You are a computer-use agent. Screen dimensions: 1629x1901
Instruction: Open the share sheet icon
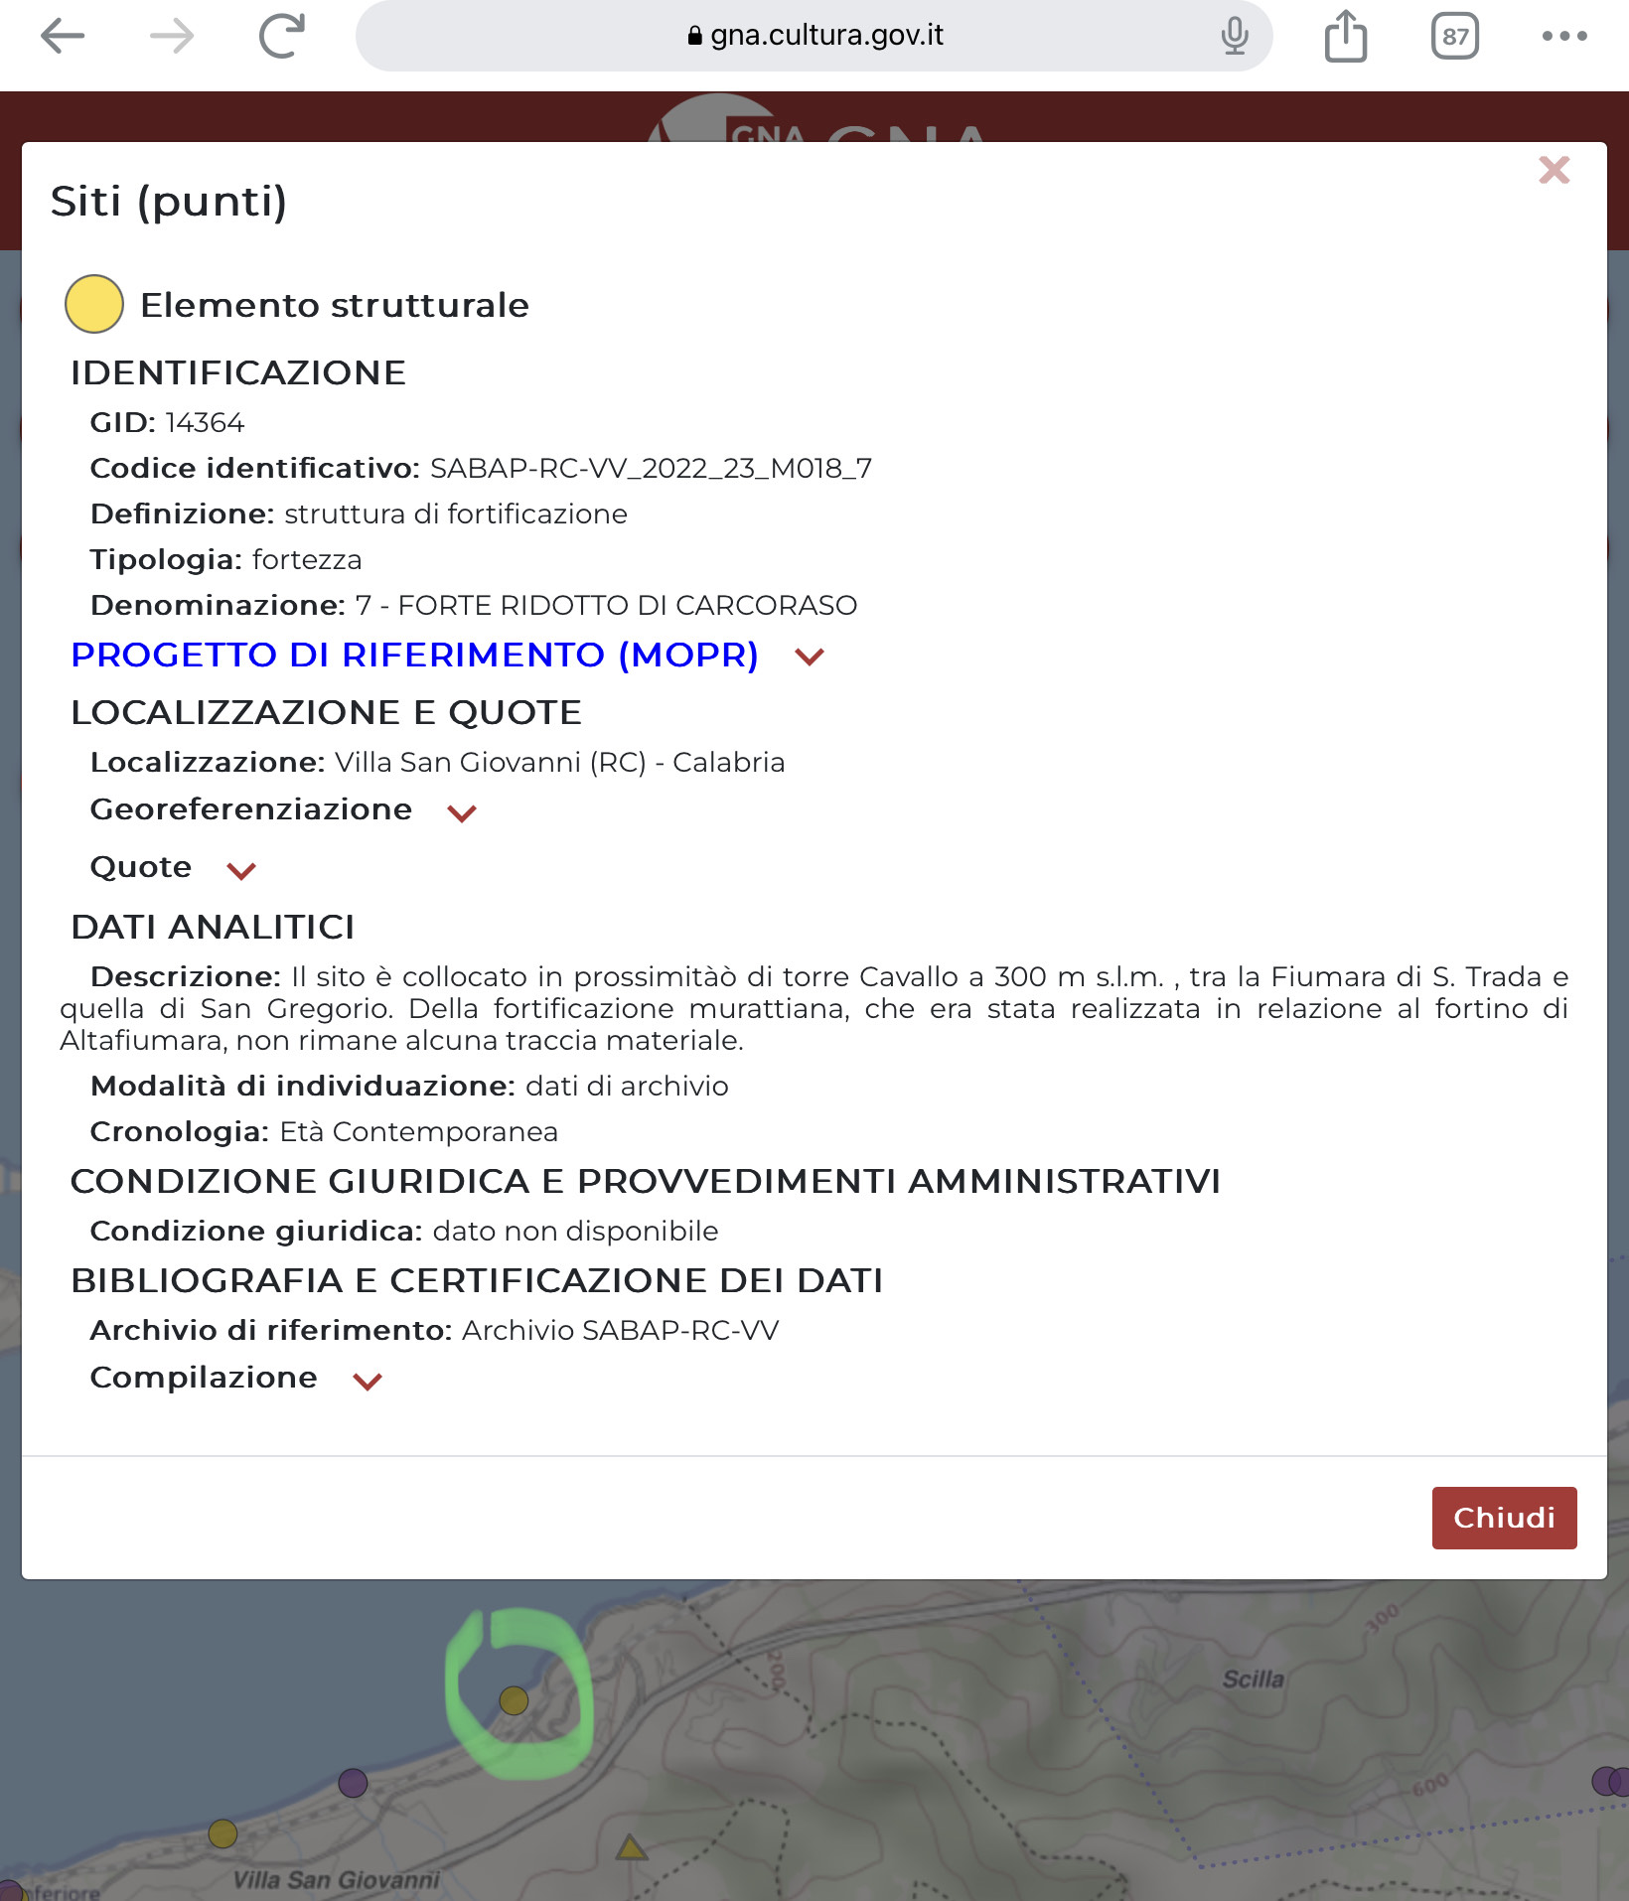(x=1345, y=35)
